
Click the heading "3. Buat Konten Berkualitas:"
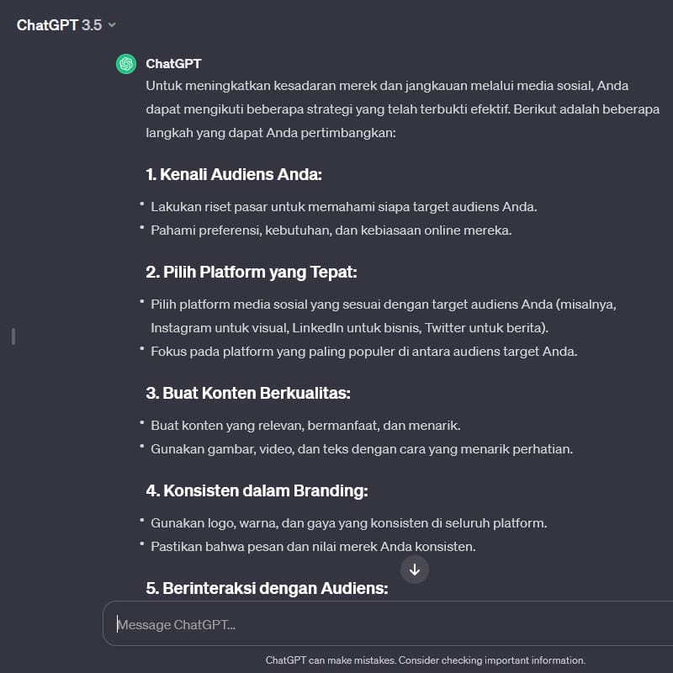247,393
